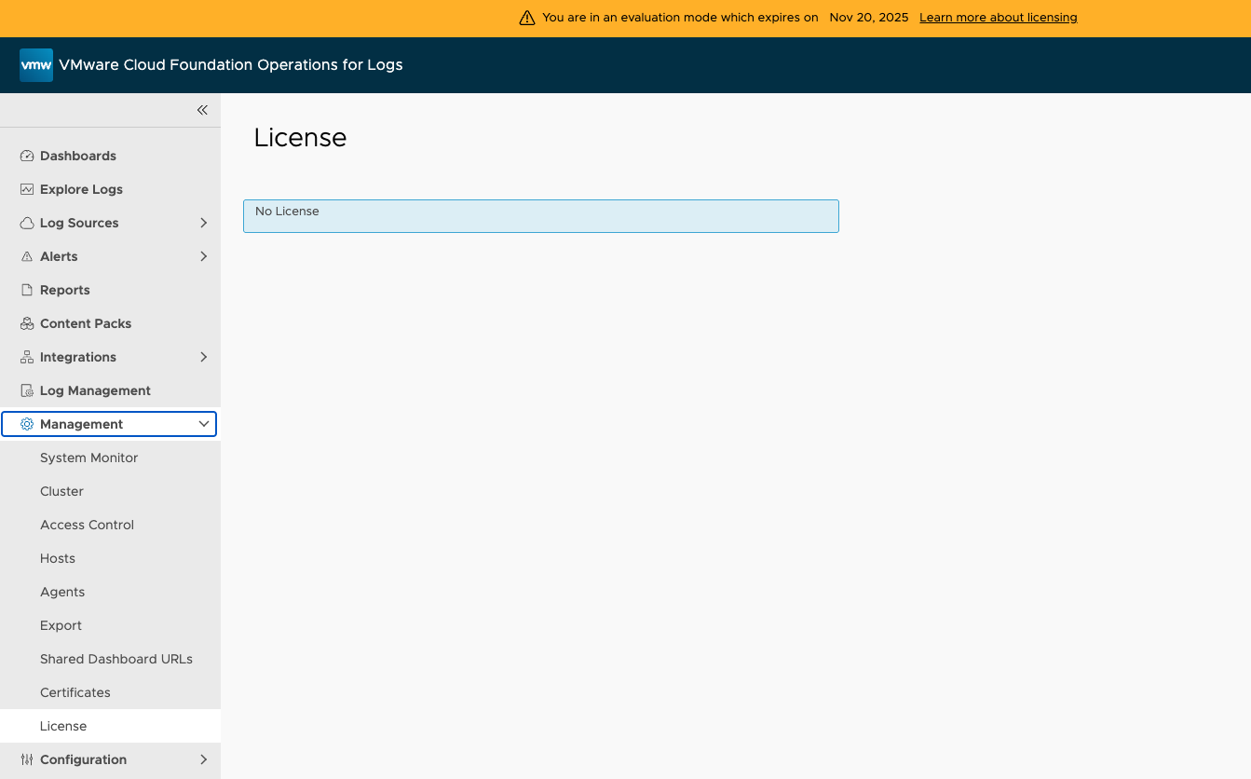Click the Configuration sliders icon
The image size is (1251, 779).
click(x=27, y=759)
